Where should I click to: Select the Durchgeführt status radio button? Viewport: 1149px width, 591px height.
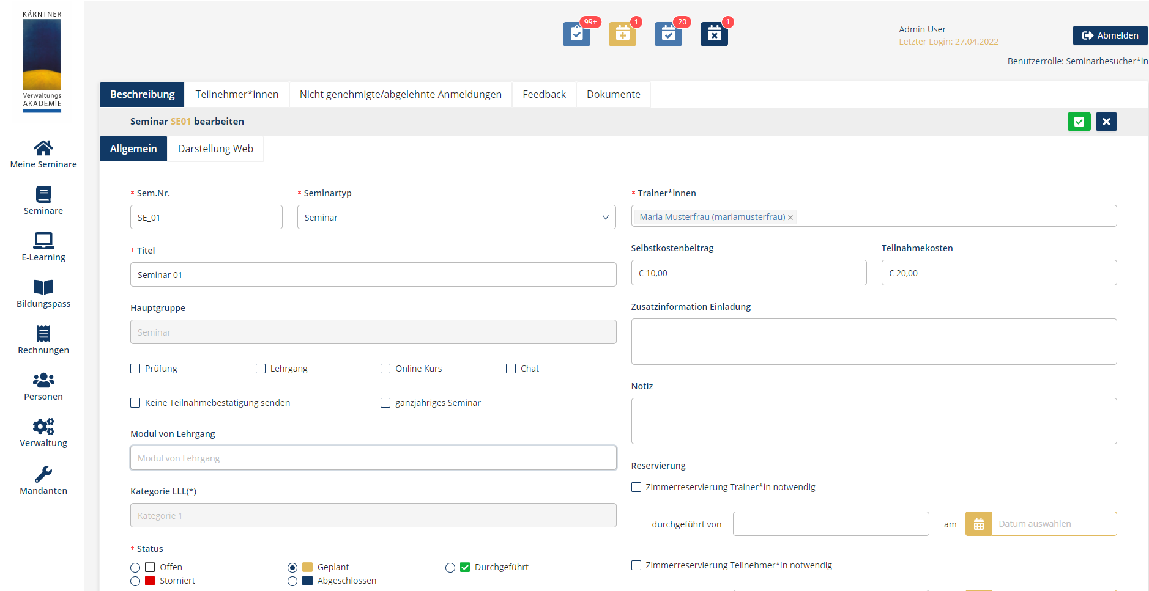pos(450,568)
